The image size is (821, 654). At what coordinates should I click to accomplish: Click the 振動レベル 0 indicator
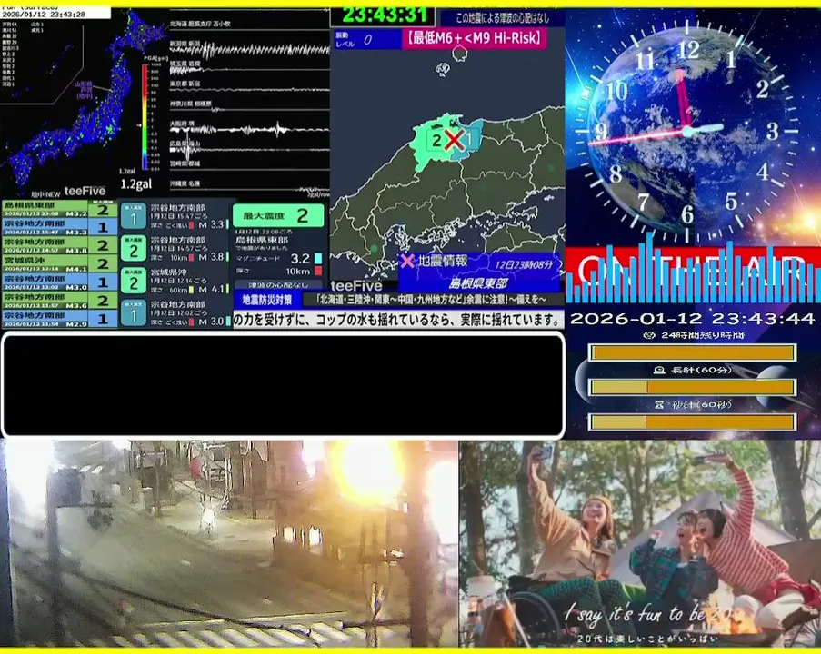pos(366,39)
